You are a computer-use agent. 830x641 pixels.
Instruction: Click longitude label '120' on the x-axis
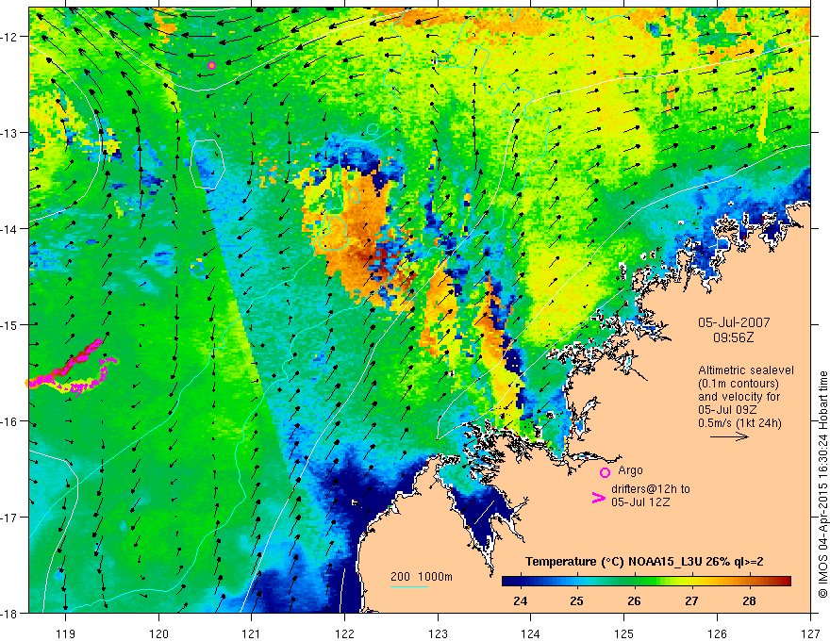[158, 633]
